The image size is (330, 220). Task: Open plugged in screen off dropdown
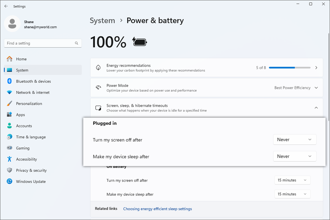pos(294,140)
